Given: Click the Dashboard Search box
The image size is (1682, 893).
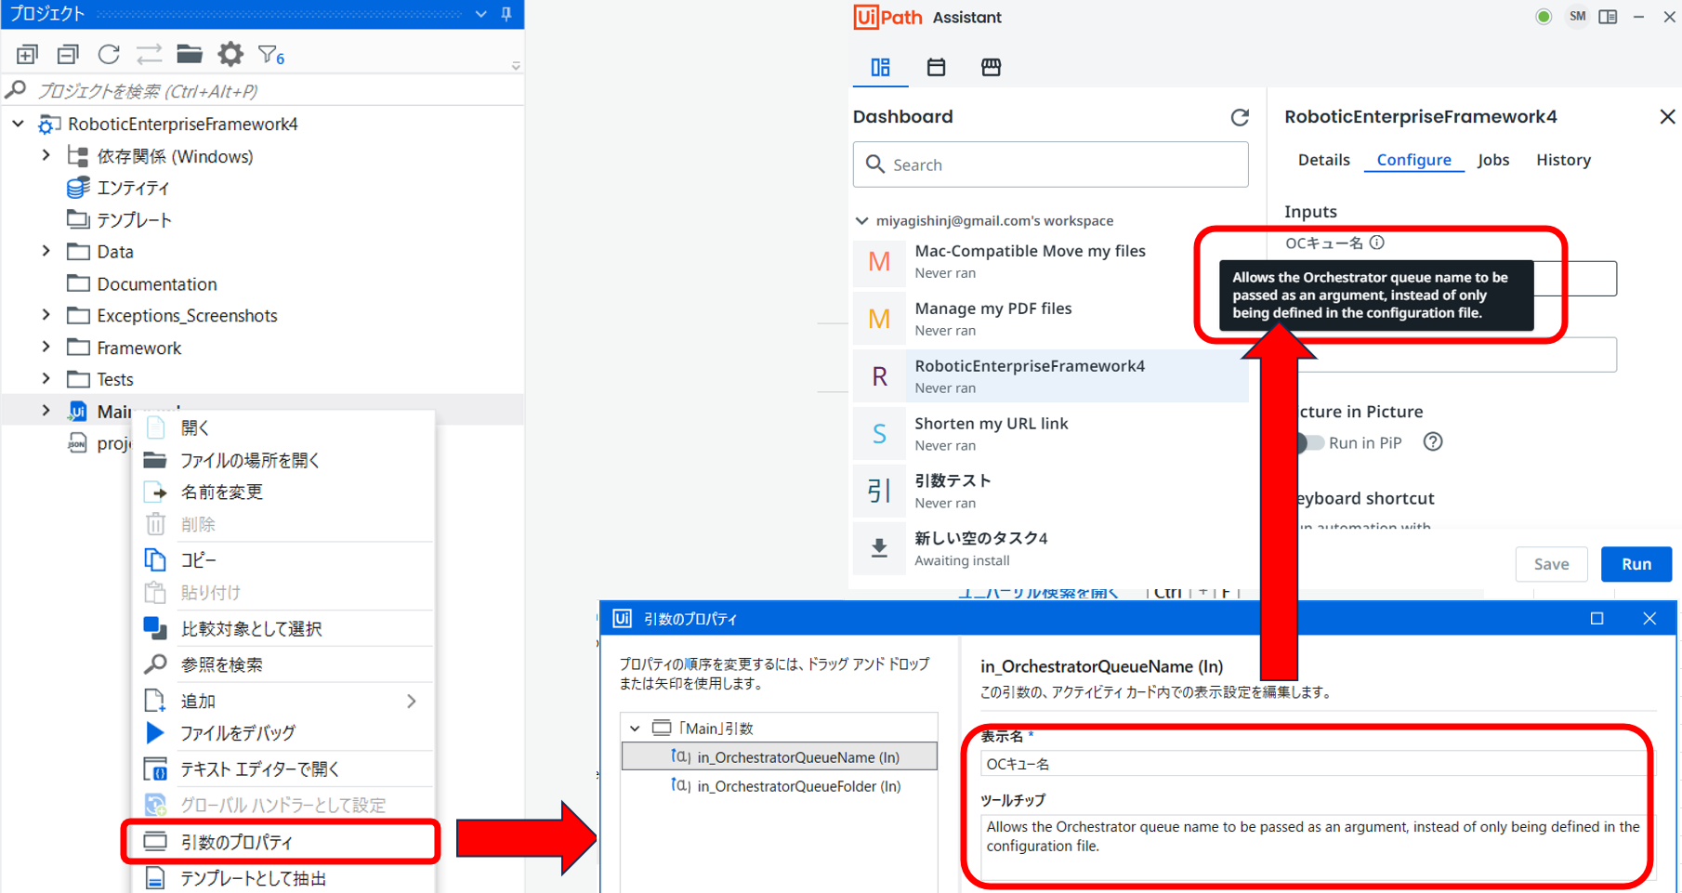Looking at the screenshot, I should [1050, 164].
